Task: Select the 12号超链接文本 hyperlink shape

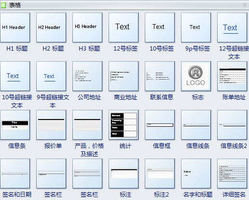Action: point(232,27)
